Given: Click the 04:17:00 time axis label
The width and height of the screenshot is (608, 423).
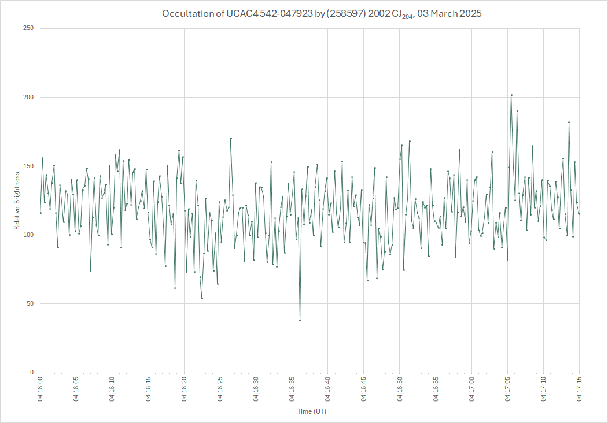Looking at the screenshot, I should pyautogui.click(x=472, y=389).
